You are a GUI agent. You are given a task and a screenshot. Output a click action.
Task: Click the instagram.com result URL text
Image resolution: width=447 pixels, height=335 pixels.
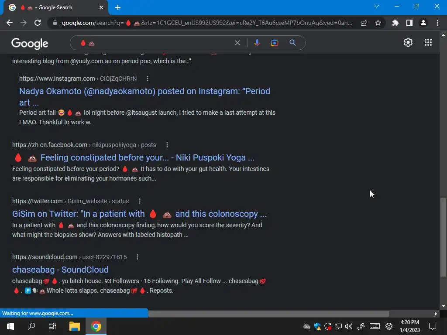pos(78,79)
